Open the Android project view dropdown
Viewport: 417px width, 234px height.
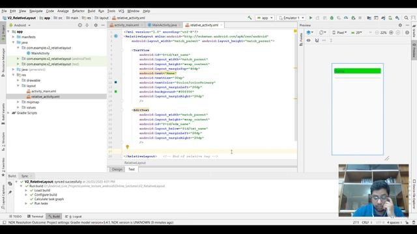tap(20, 25)
